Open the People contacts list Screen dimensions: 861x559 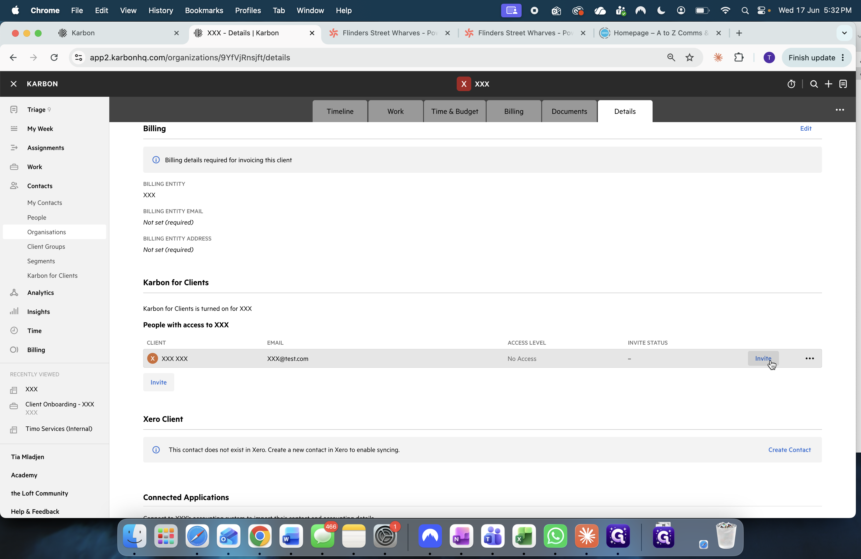37,217
